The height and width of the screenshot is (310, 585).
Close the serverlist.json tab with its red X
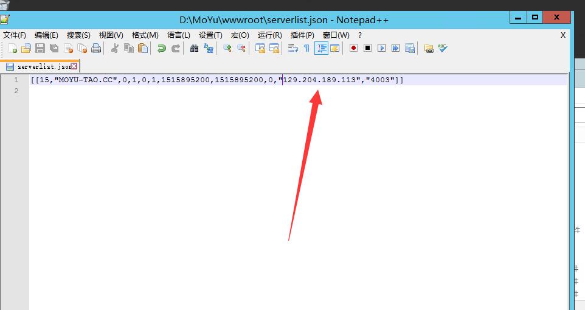coord(74,66)
